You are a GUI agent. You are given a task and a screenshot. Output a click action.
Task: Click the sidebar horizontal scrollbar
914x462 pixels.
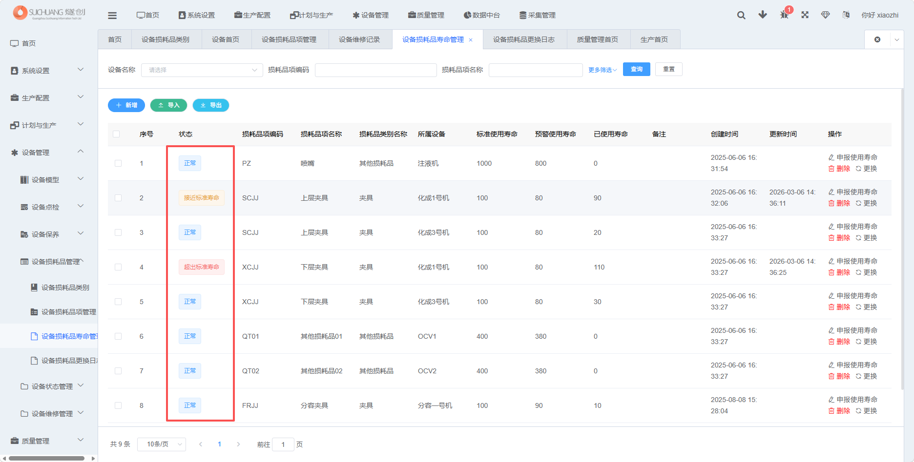[46, 458]
